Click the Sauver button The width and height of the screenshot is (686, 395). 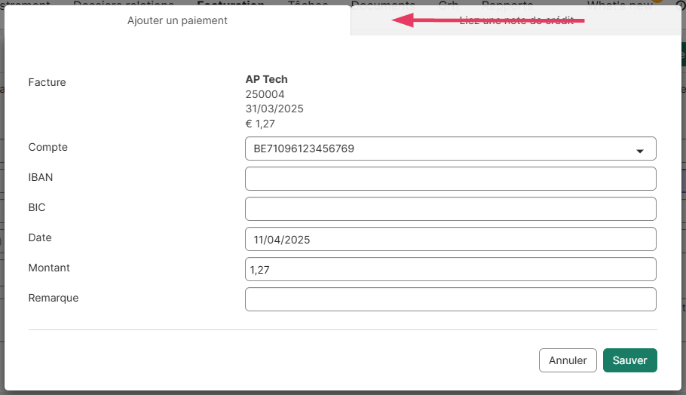629,360
